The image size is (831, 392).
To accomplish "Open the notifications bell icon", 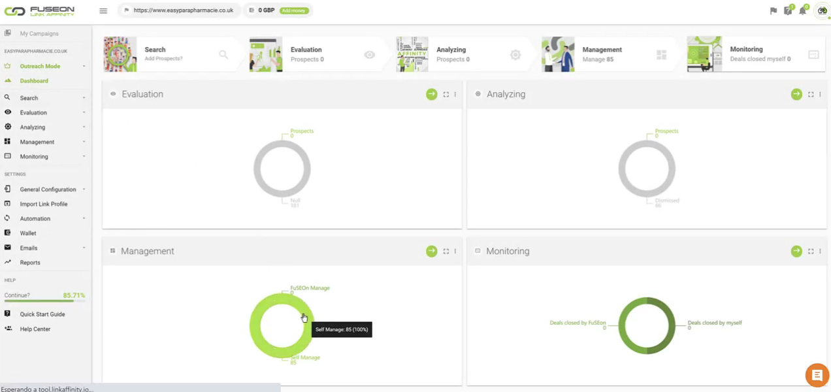I will click(x=803, y=10).
